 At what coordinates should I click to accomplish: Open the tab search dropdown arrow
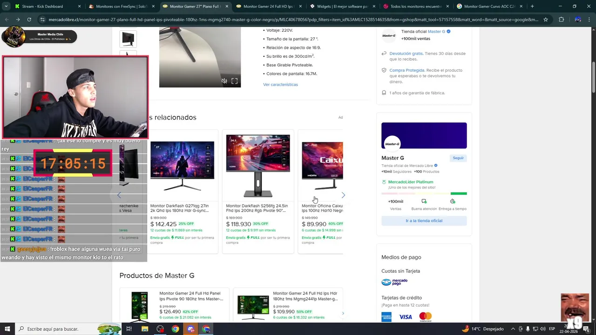click(x=6, y=7)
